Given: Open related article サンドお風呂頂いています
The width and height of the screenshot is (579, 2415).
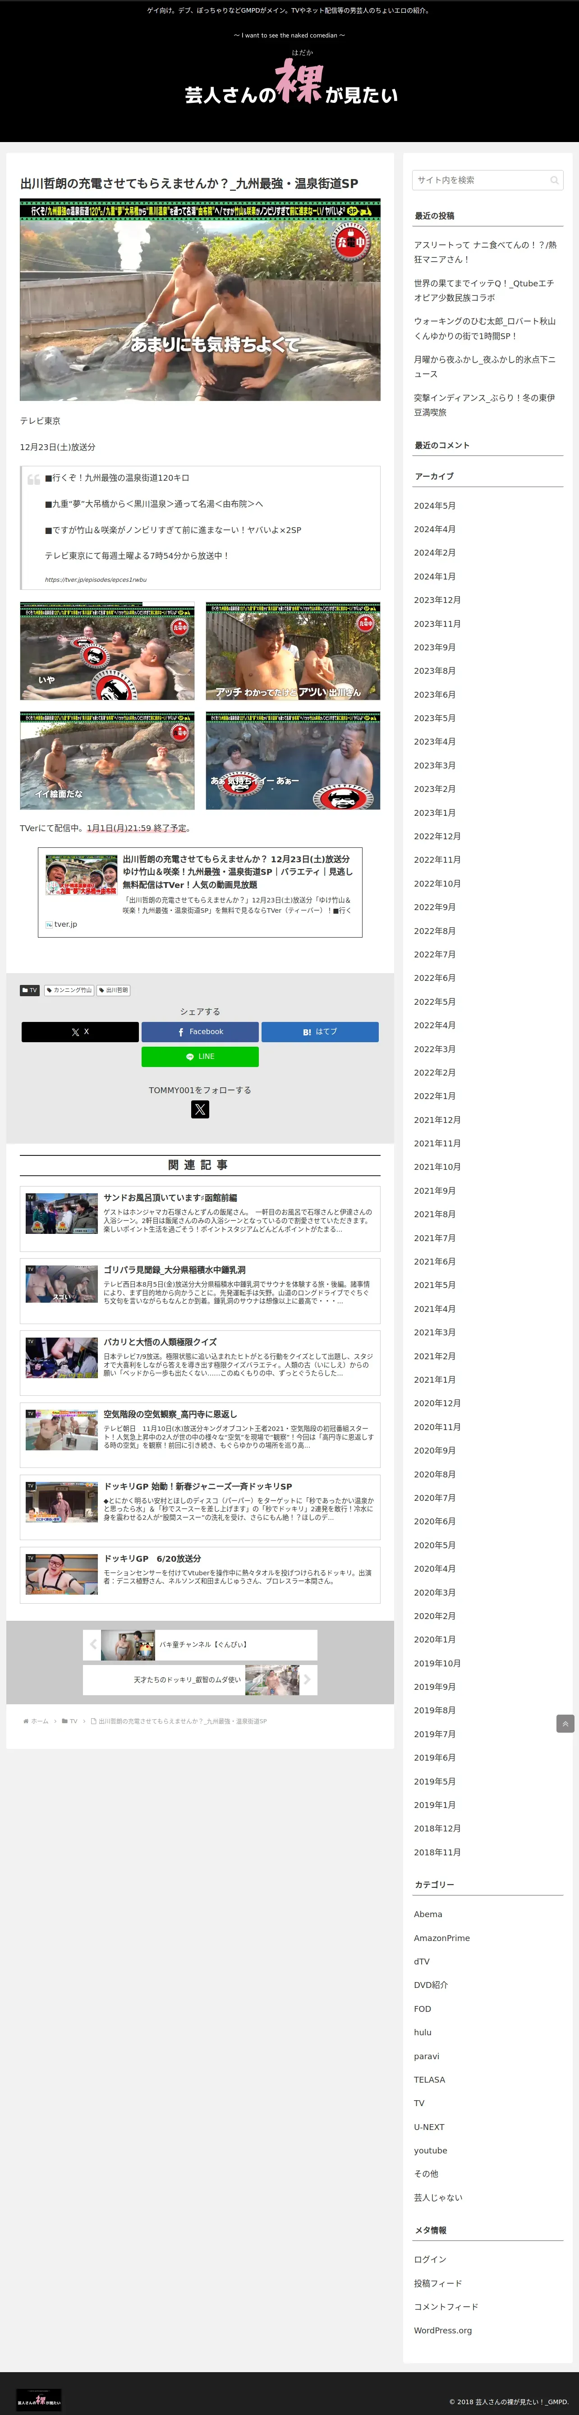Looking at the screenshot, I should point(200,1219).
